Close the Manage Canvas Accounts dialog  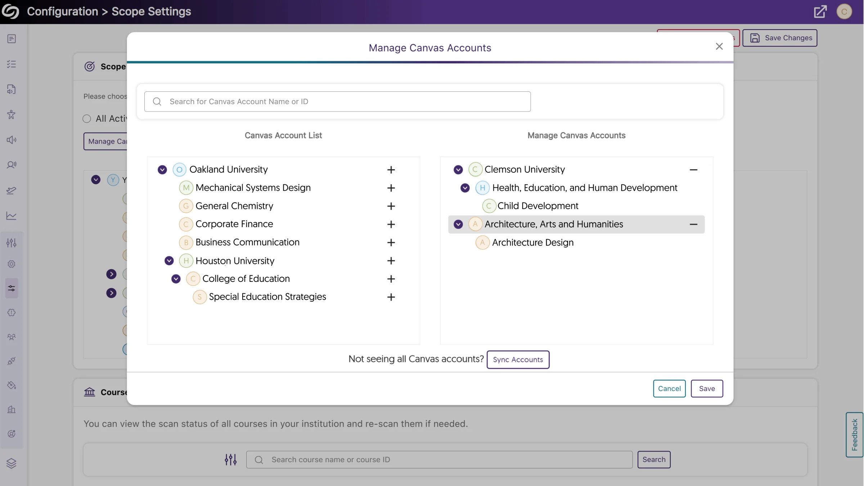719,46
